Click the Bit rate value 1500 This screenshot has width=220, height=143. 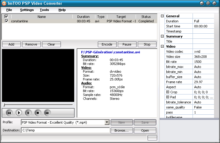coord(203,62)
